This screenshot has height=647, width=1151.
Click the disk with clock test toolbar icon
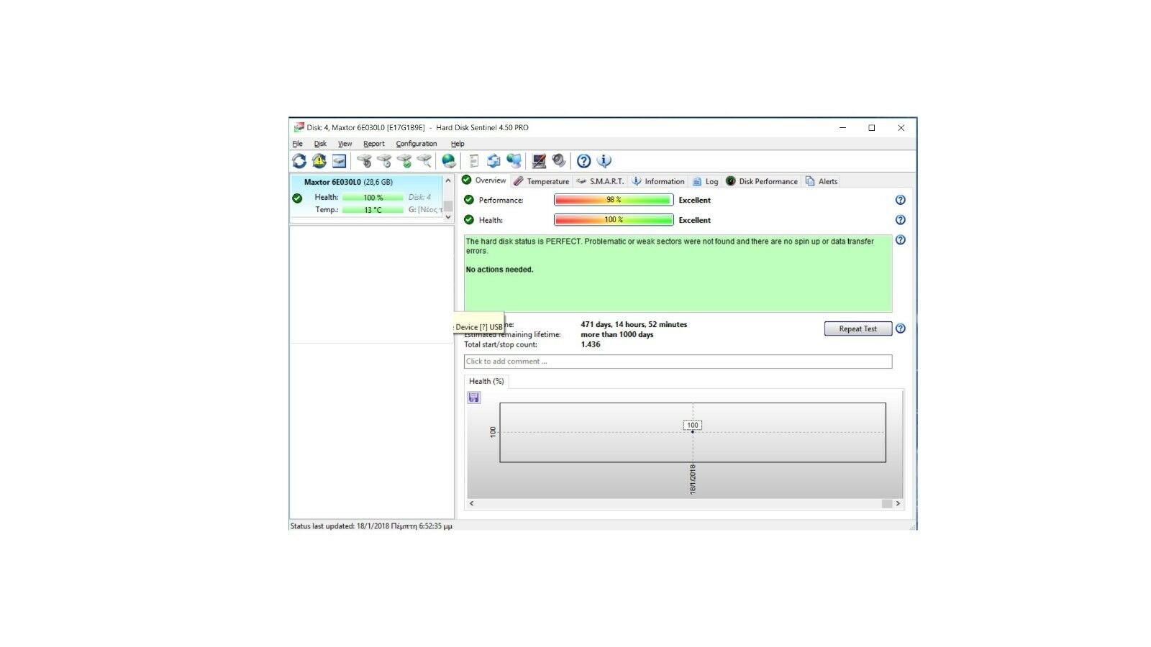(x=385, y=161)
